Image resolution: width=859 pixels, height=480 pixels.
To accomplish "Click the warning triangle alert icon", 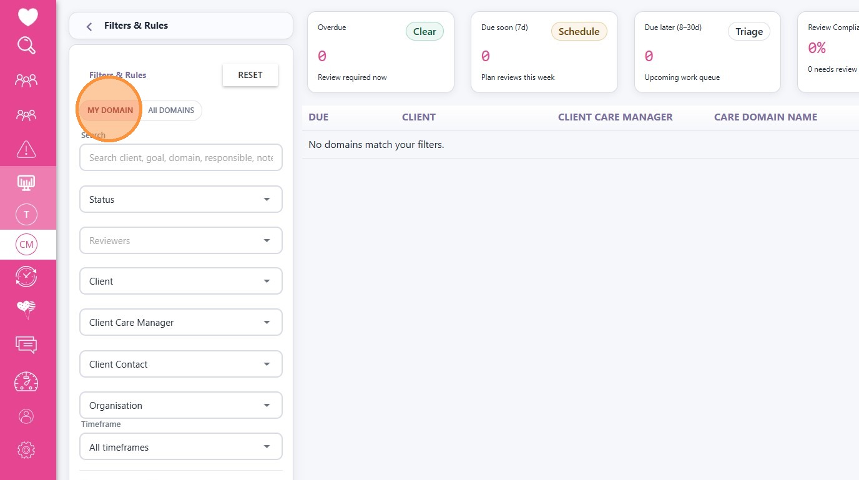I will (x=26, y=149).
